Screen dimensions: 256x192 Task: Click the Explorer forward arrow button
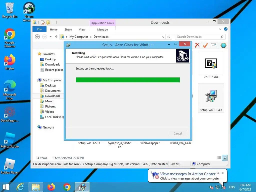(44, 37)
